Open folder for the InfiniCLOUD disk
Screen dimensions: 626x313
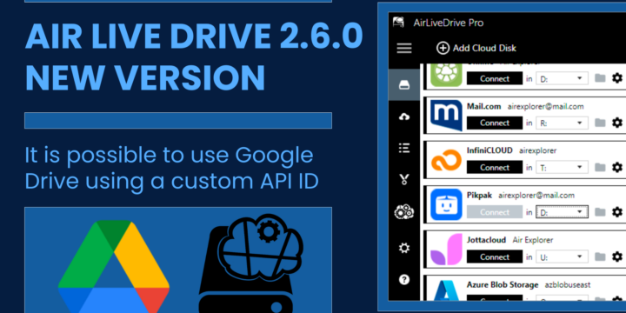coord(600,167)
